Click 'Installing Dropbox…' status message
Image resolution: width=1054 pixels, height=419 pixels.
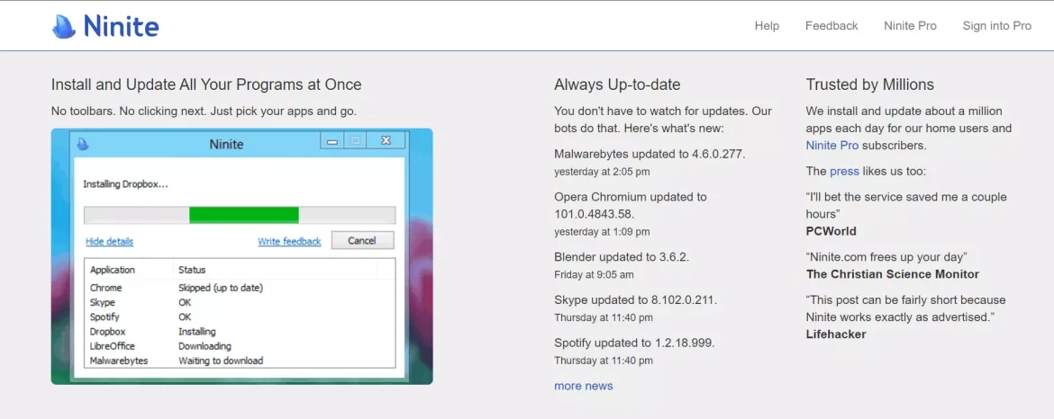125,183
